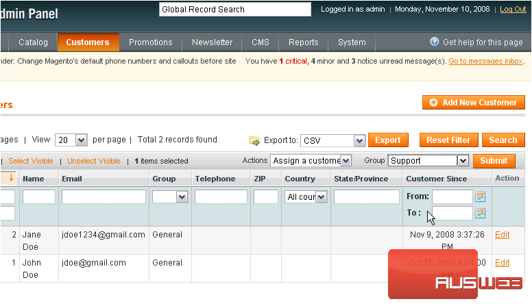The image size is (532, 308).
Task: Click the Email filter text field
Action: click(x=104, y=197)
